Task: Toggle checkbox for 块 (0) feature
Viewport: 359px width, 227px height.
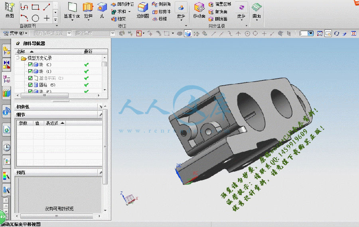Action: click(x=30, y=65)
